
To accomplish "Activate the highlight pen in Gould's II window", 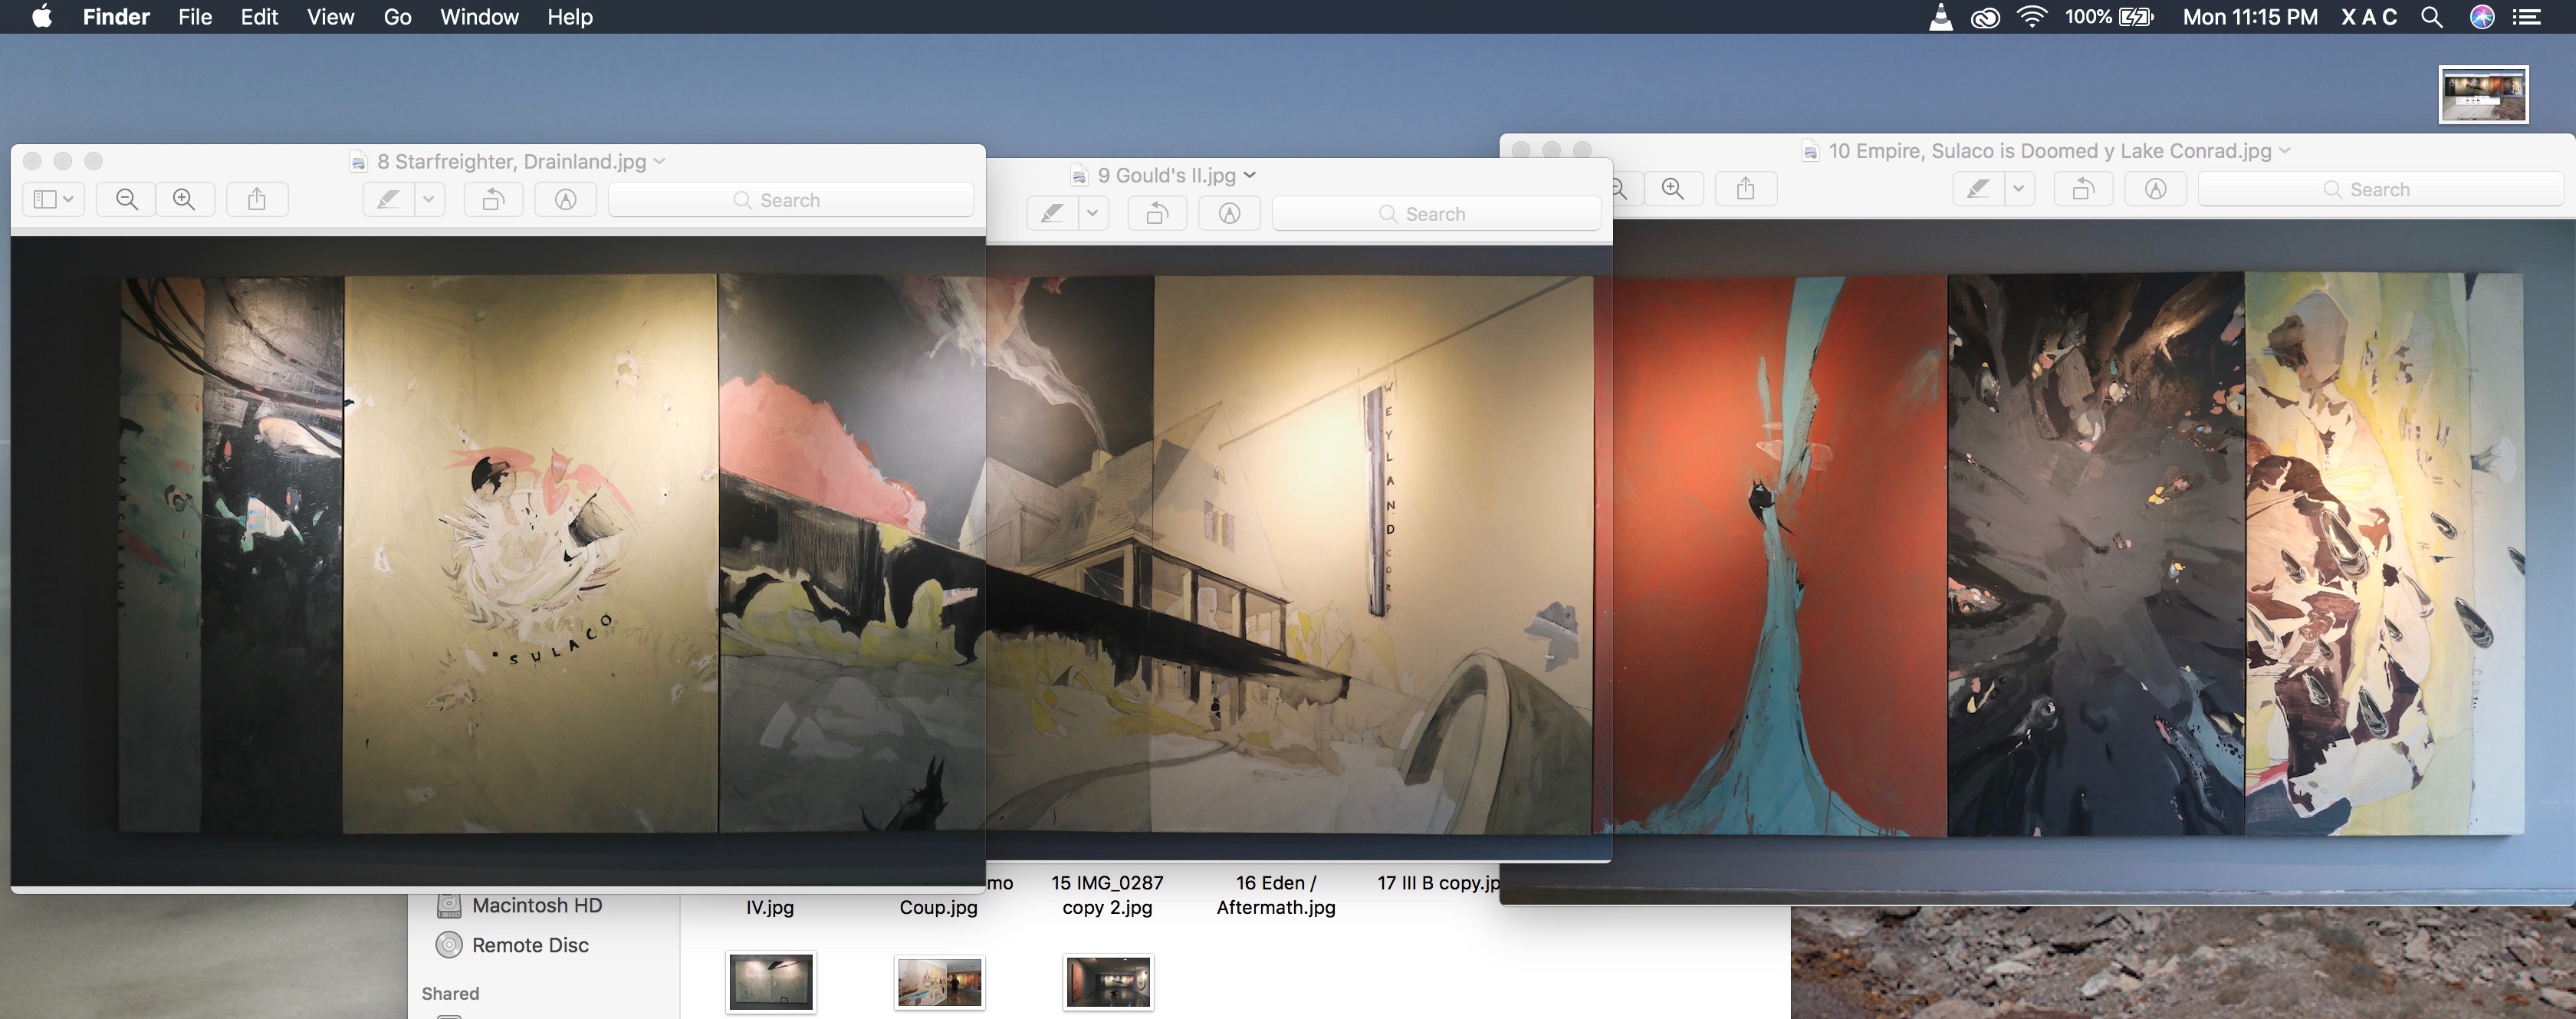I will (1052, 213).
